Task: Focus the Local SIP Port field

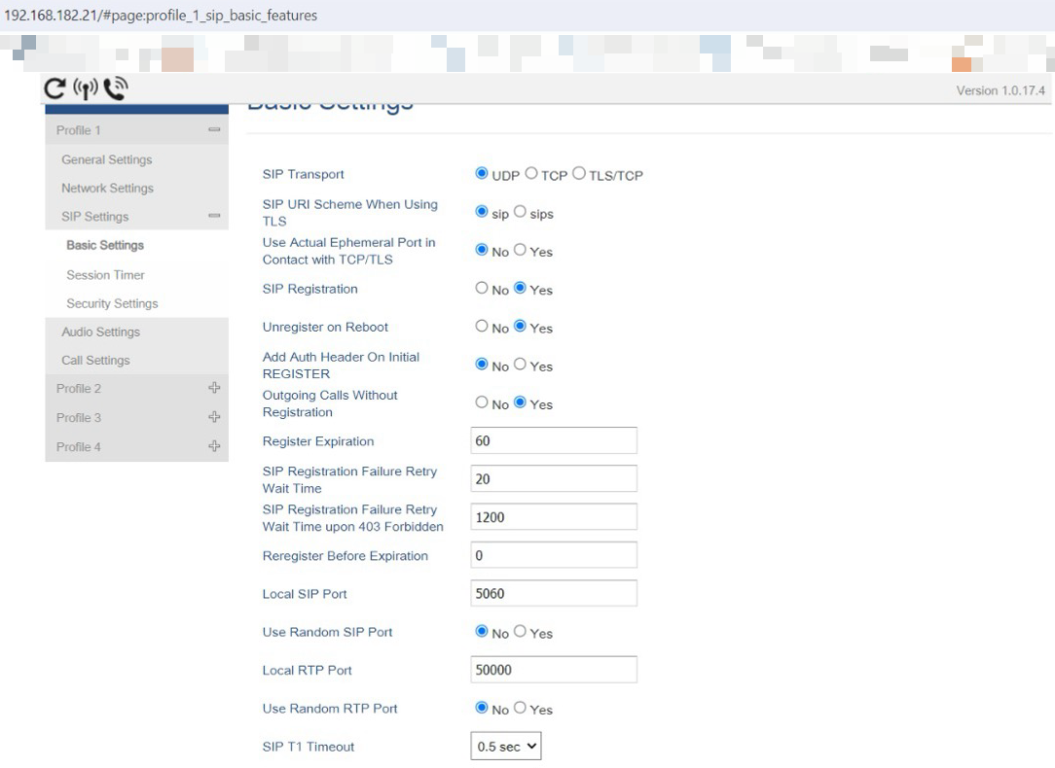Action: click(x=553, y=593)
